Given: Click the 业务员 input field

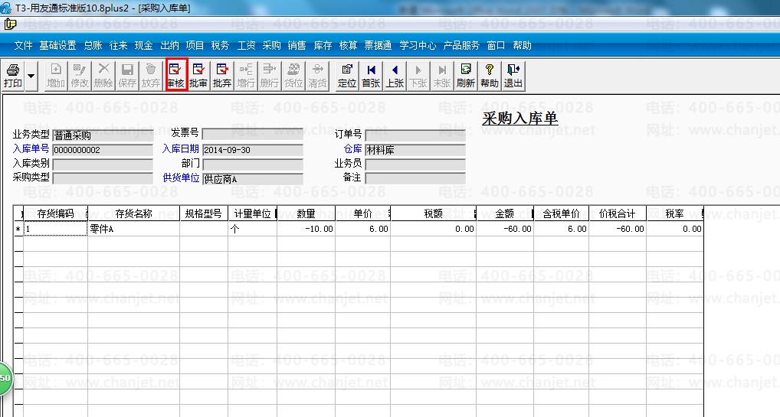Looking at the screenshot, I should click(x=415, y=164).
